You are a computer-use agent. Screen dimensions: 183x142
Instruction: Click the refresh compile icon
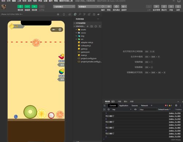(x=103, y=7)
